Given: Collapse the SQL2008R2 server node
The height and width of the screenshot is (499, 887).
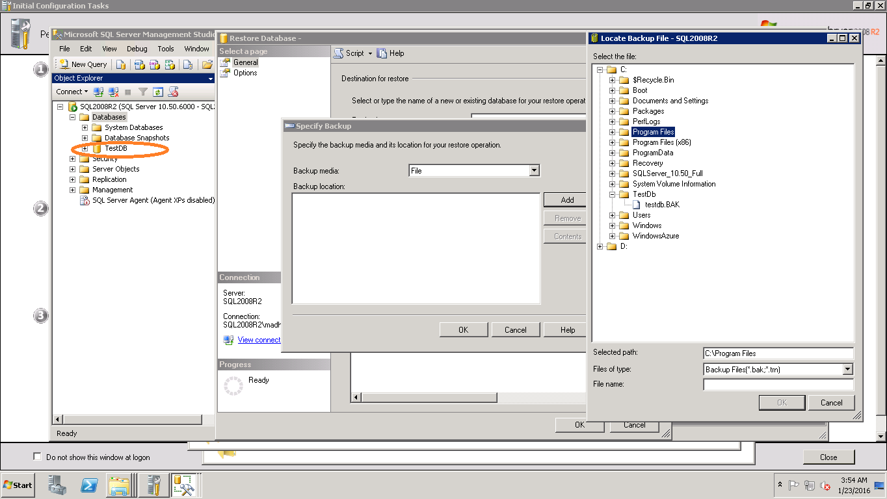Looking at the screenshot, I should pyautogui.click(x=60, y=107).
